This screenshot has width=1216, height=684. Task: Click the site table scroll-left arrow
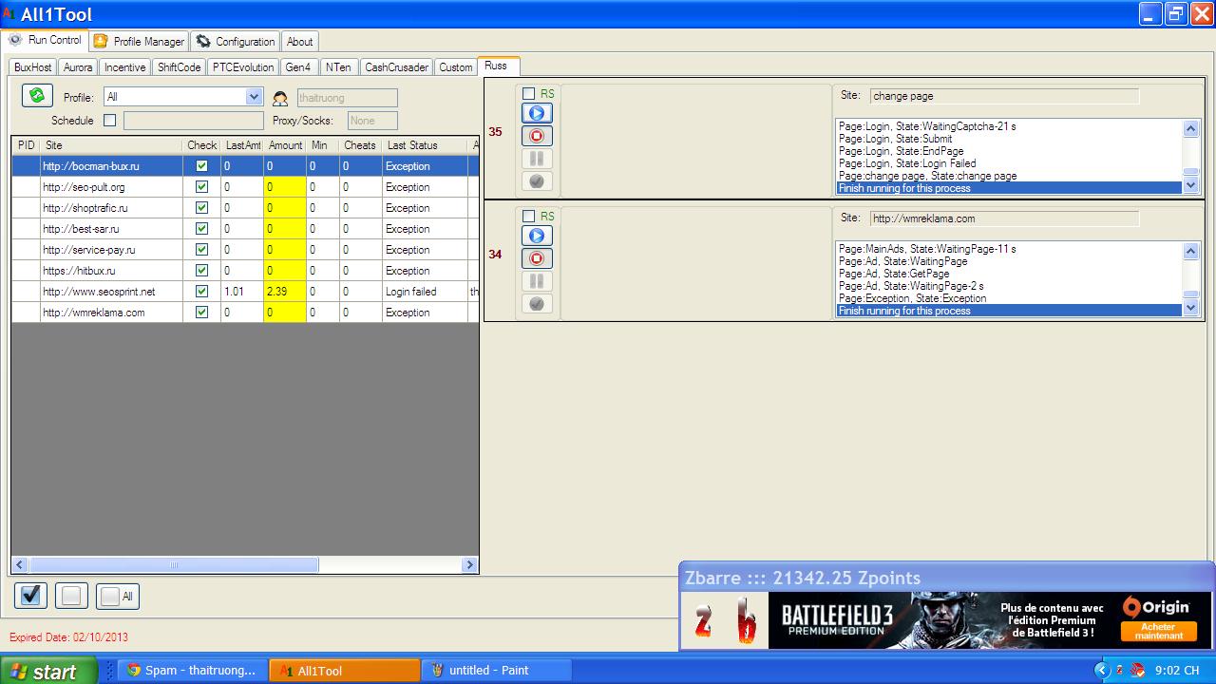(20, 565)
